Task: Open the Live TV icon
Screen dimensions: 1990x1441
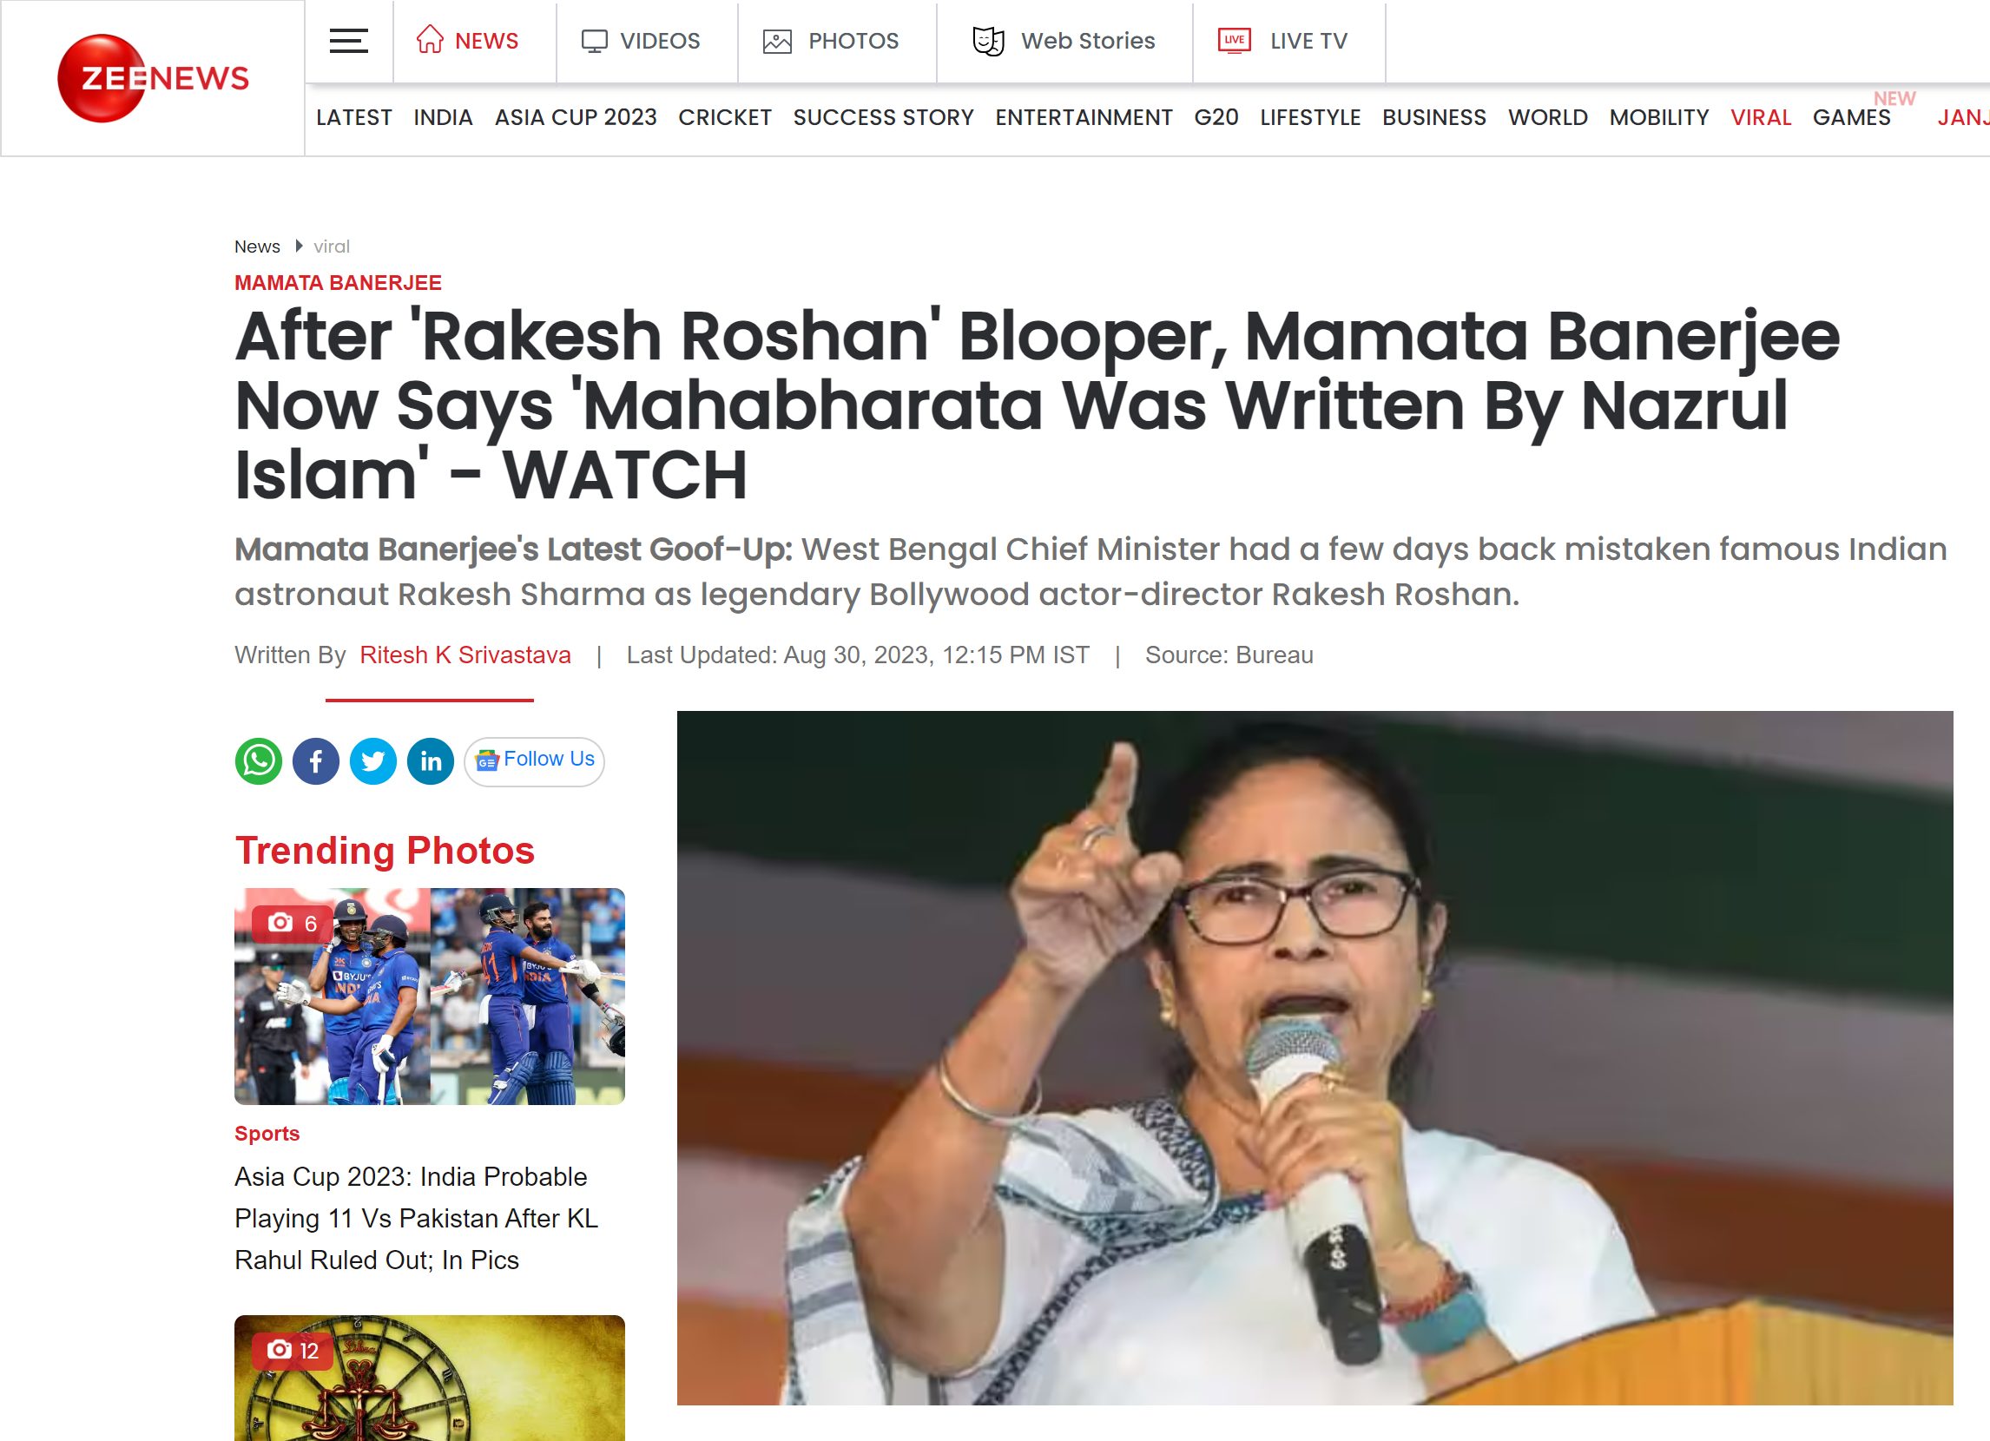Action: click(1234, 40)
